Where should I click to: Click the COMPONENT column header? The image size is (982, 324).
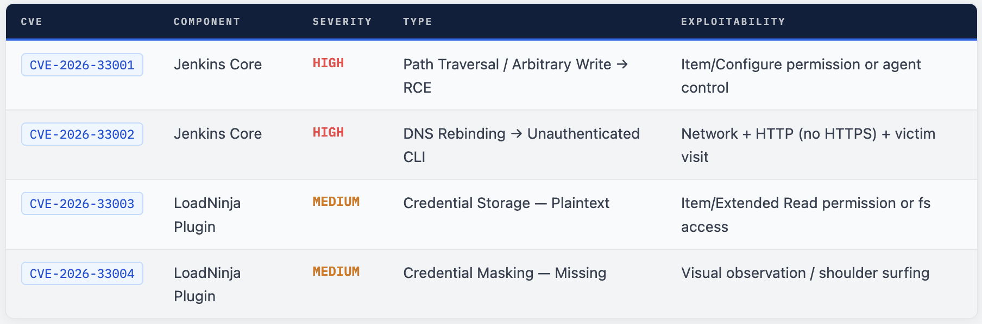[207, 22]
